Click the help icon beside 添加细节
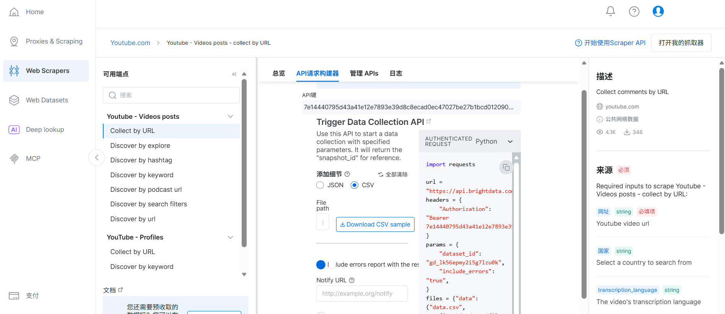725x314 pixels. pos(347,174)
